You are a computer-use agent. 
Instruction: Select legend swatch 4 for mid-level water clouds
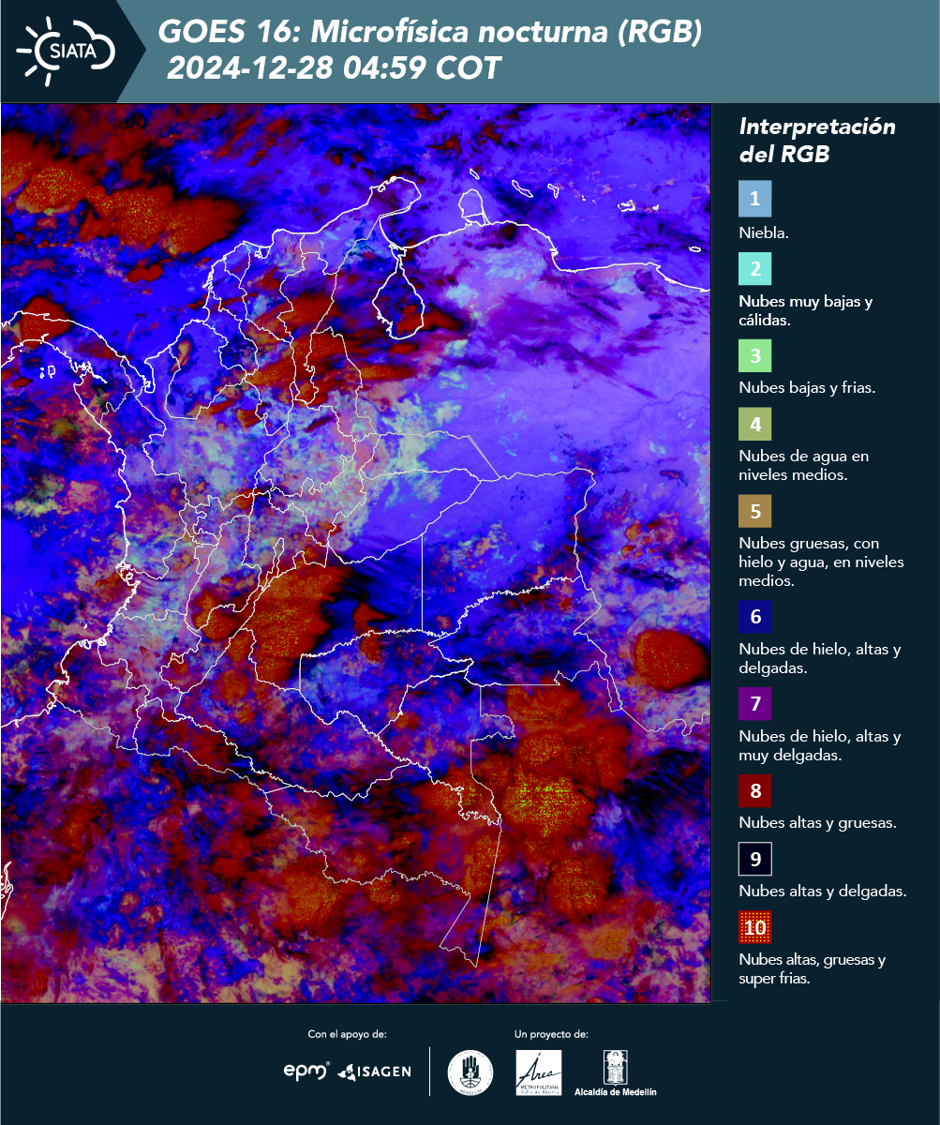tap(754, 425)
